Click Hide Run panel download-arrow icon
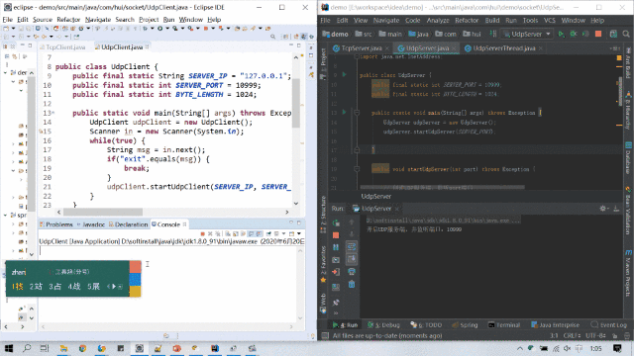This screenshot has height=356, width=634. (616, 209)
